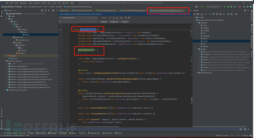Image resolution: width=254 pixels, height=138 pixels.
Task: Open Maven panel options gear
Action: pos(245,10)
